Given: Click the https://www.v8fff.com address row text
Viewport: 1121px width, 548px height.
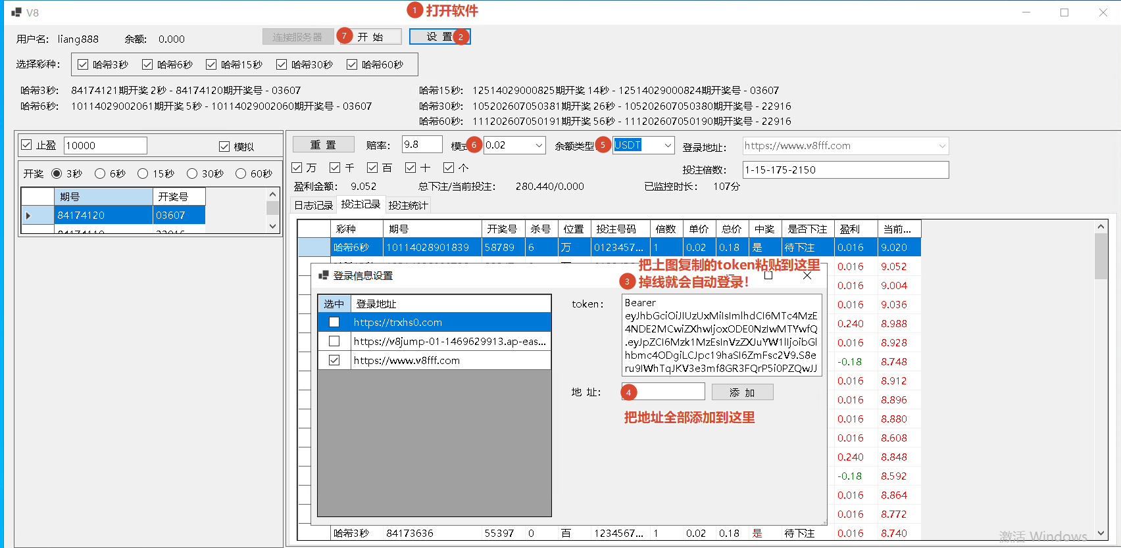Looking at the screenshot, I should coord(407,360).
